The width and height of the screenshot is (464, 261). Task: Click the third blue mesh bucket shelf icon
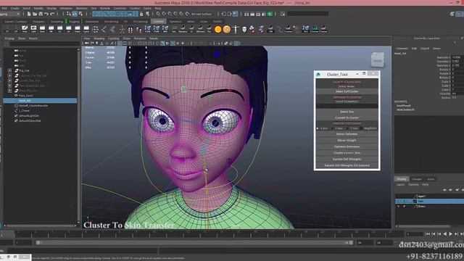(x=165, y=29)
